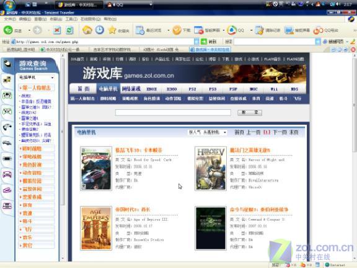Click the search button beside the game search box
Image resolution: width=357 pixels, height=268 pixels.
pos(250,112)
